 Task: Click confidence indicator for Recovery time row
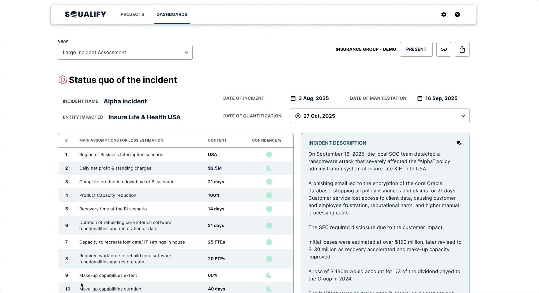pyautogui.click(x=269, y=209)
